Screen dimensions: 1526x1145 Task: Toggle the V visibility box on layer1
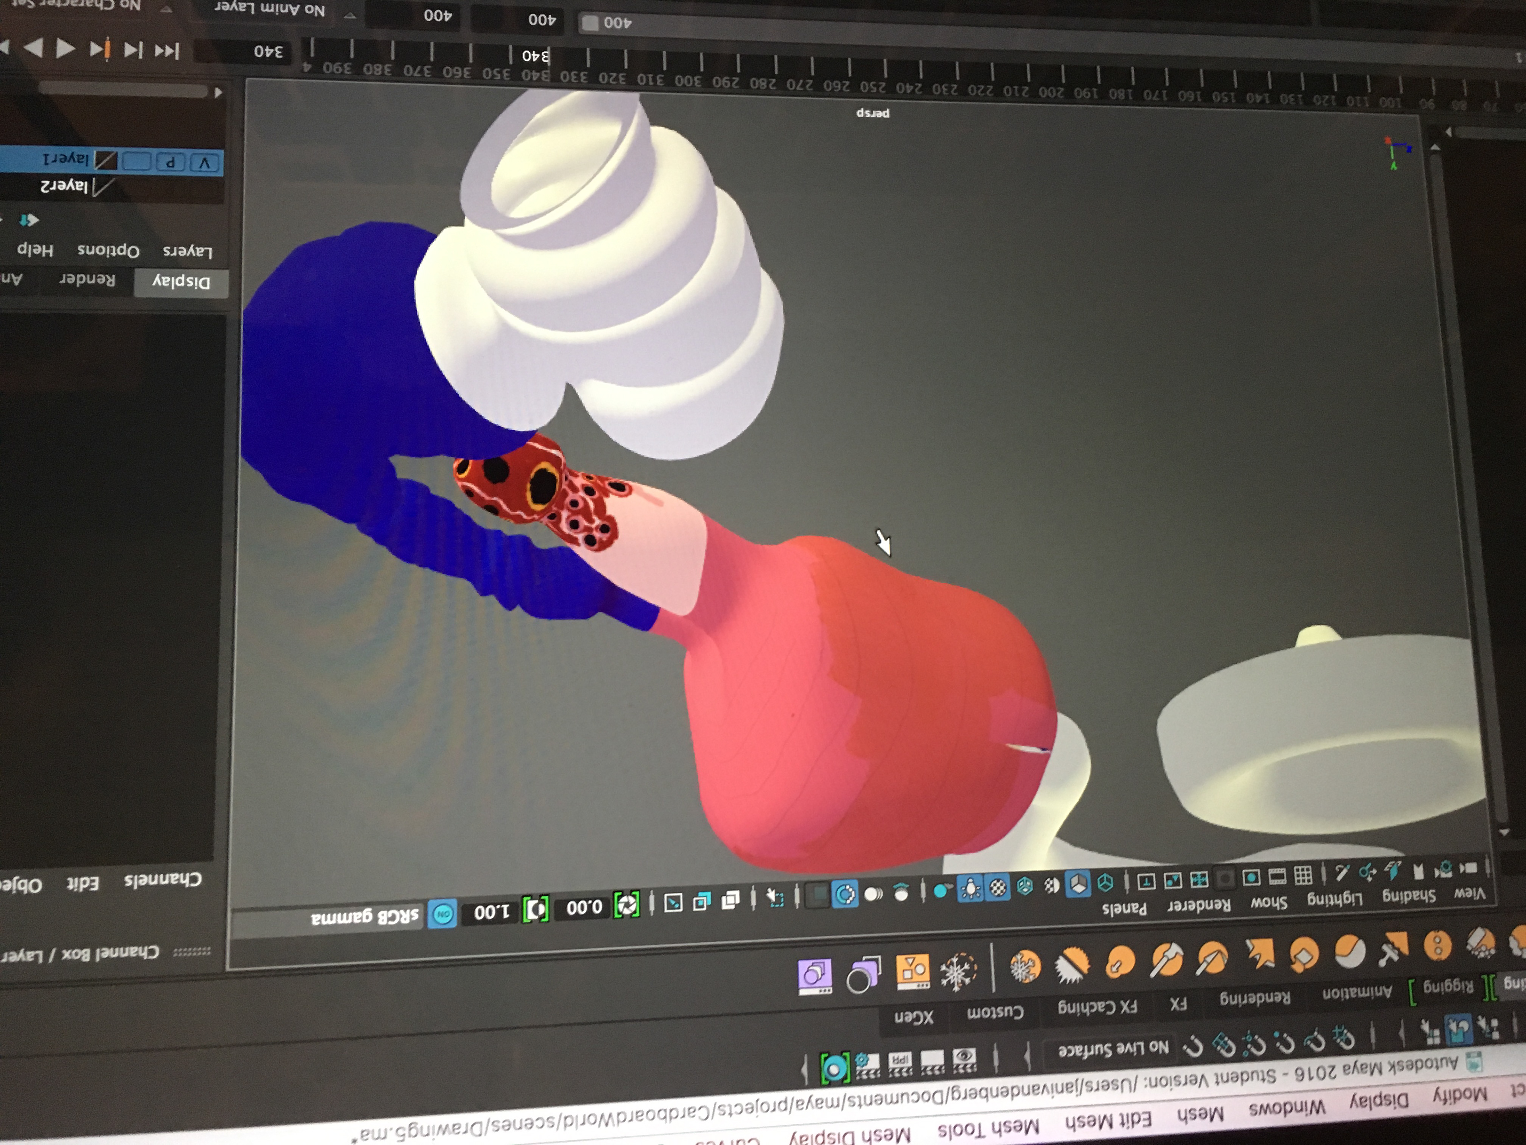[204, 163]
